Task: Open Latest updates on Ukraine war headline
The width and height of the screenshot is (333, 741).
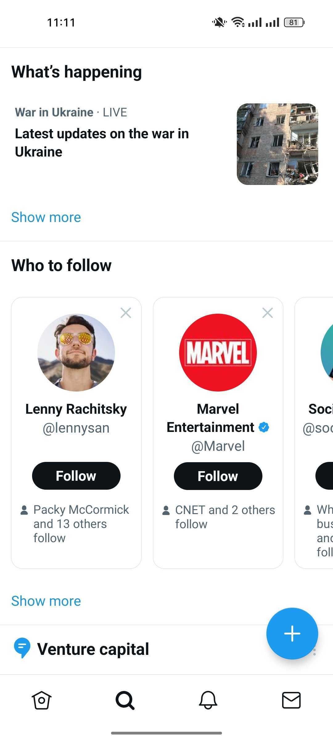Action: pos(102,143)
